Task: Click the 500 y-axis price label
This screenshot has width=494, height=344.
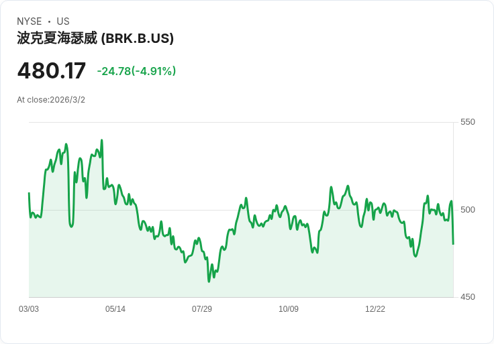Action: point(468,210)
